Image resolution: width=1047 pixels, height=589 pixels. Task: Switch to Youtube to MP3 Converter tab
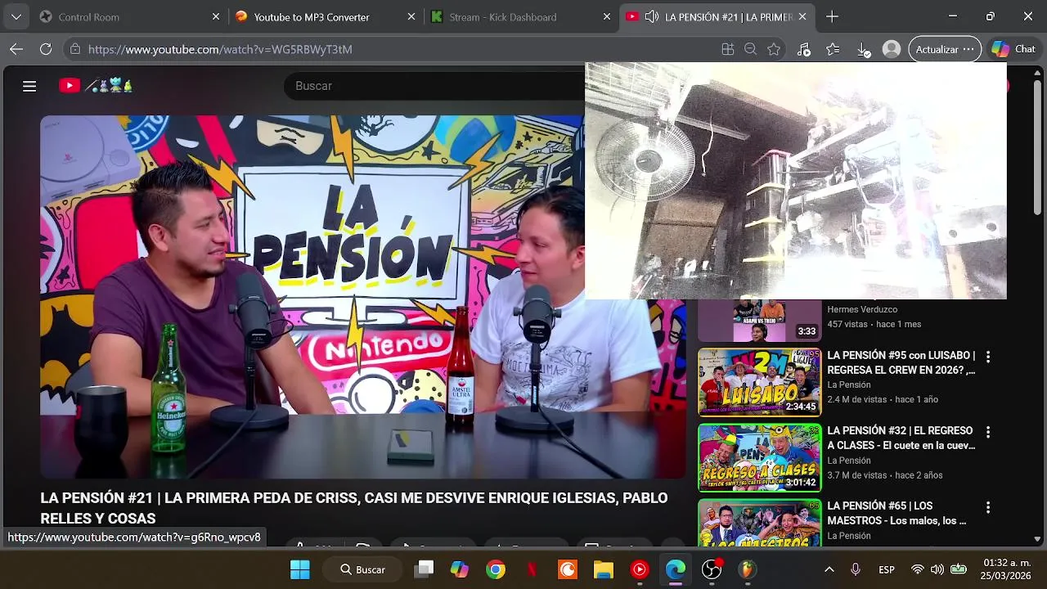tap(326, 16)
